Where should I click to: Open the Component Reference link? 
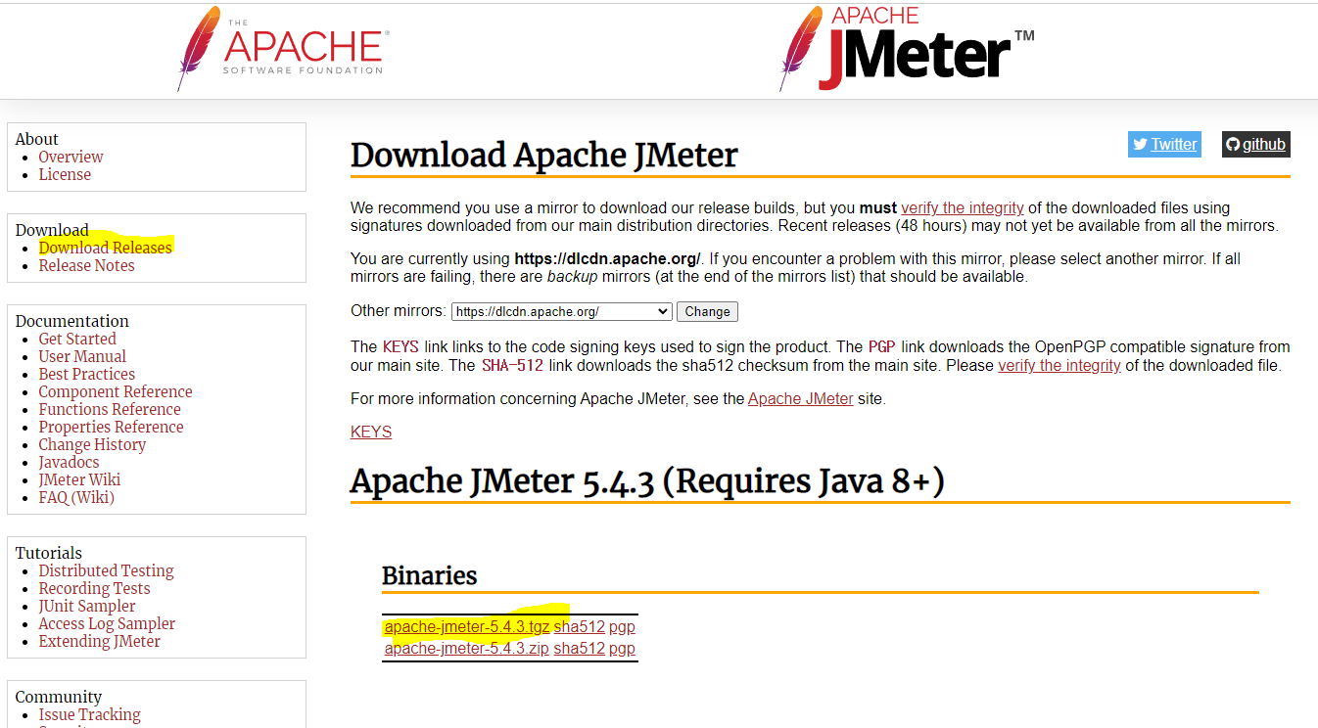[116, 391]
